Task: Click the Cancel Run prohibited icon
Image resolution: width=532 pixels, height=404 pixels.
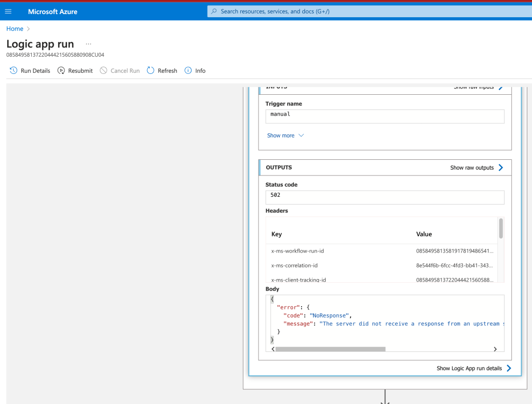Action: pyautogui.click(x=103, y=70)
